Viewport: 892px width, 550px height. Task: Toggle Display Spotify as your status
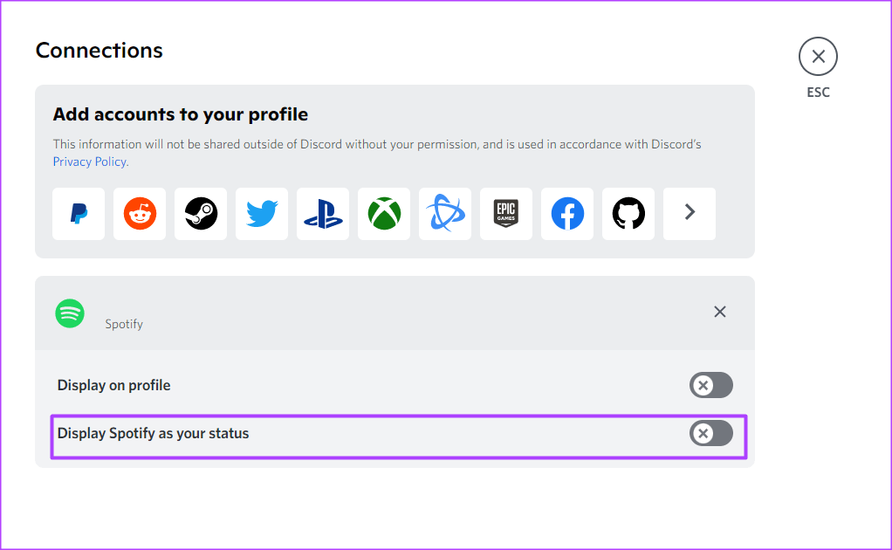pos(711,433)
